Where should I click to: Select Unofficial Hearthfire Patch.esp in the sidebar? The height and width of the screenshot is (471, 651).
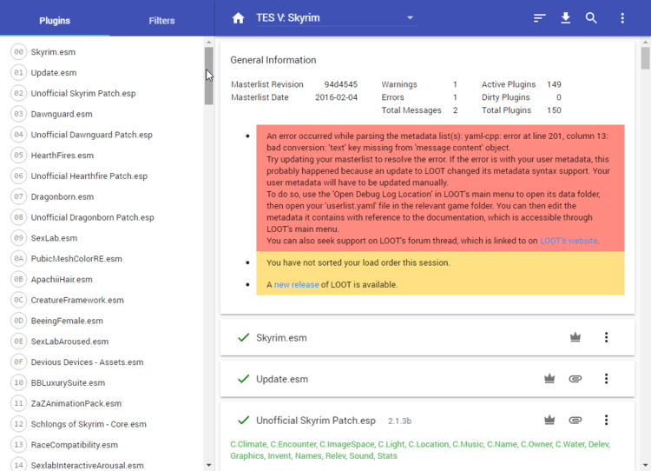(89, 176)
